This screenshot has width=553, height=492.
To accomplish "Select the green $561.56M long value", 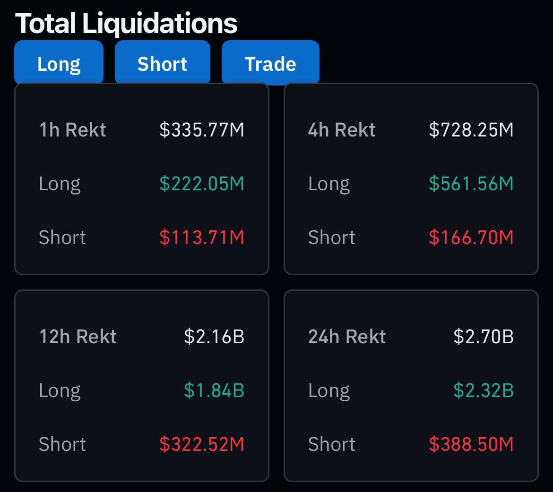I will (471, 184).
